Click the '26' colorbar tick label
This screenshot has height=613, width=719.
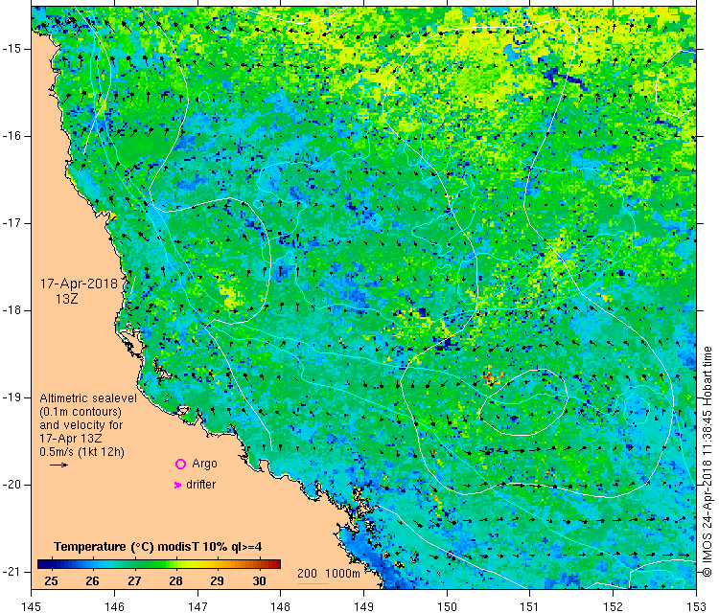93,581
